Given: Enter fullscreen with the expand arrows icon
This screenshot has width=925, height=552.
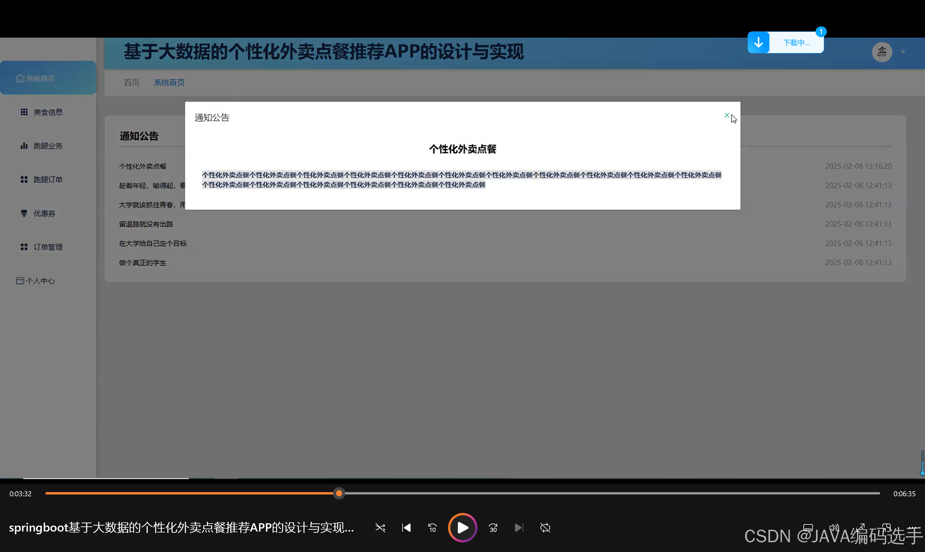Looking at the screenshot, I should tap(861, 527).
